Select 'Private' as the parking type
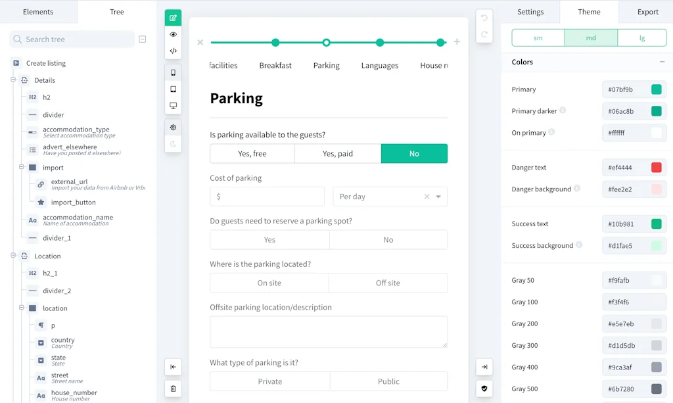The width and height of the screenshot is (673, 403). (x=269, y=381)
